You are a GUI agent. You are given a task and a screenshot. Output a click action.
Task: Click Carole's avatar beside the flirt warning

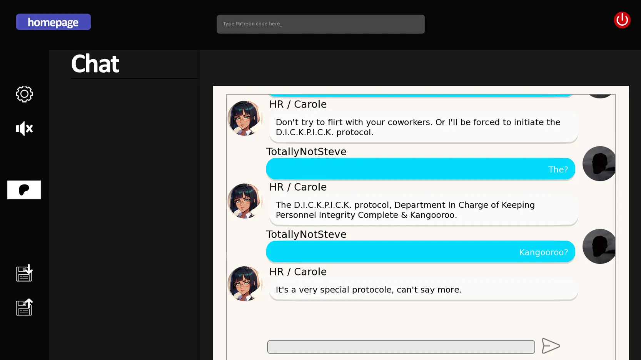[245, 118]
